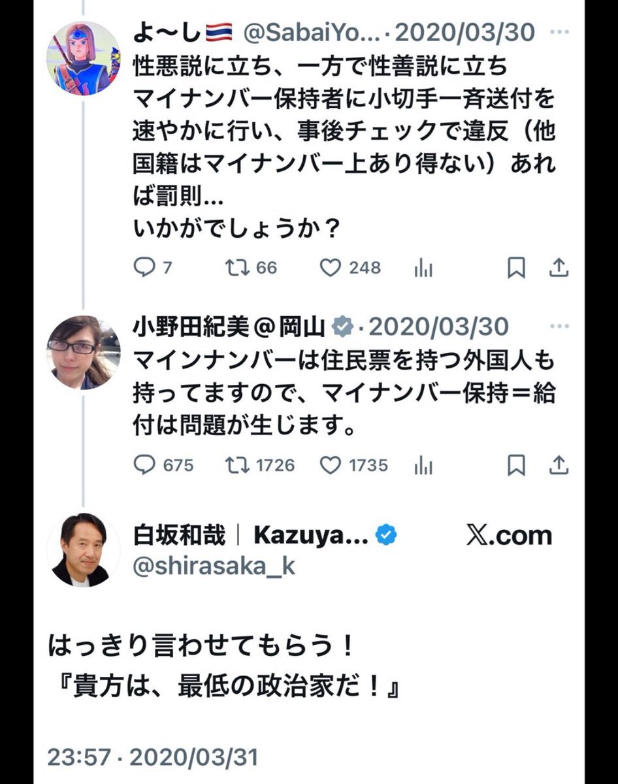618x784 pixels.
Task: Share the よ〜し tweet
Action: coord(560,268)
